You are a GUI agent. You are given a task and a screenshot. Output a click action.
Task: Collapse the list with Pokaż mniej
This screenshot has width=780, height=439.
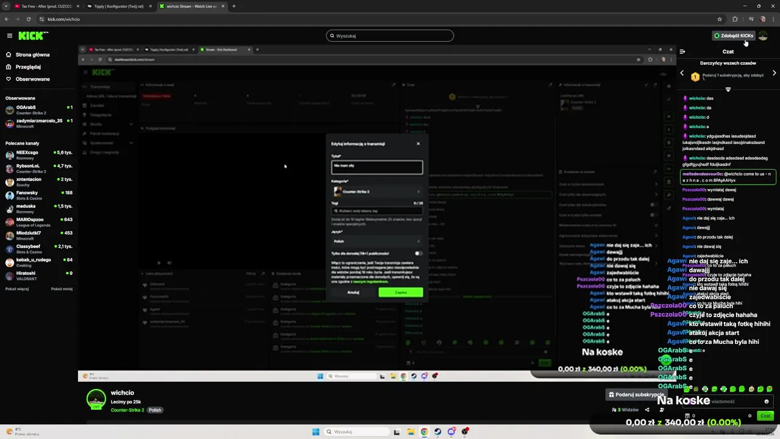click(62, 289)
